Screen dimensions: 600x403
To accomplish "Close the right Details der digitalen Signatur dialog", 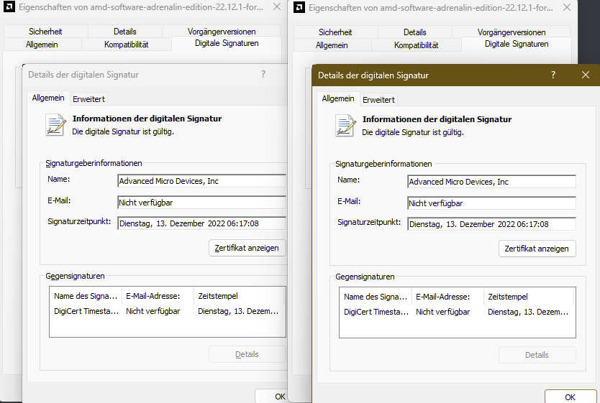I will tap(586, 75).
